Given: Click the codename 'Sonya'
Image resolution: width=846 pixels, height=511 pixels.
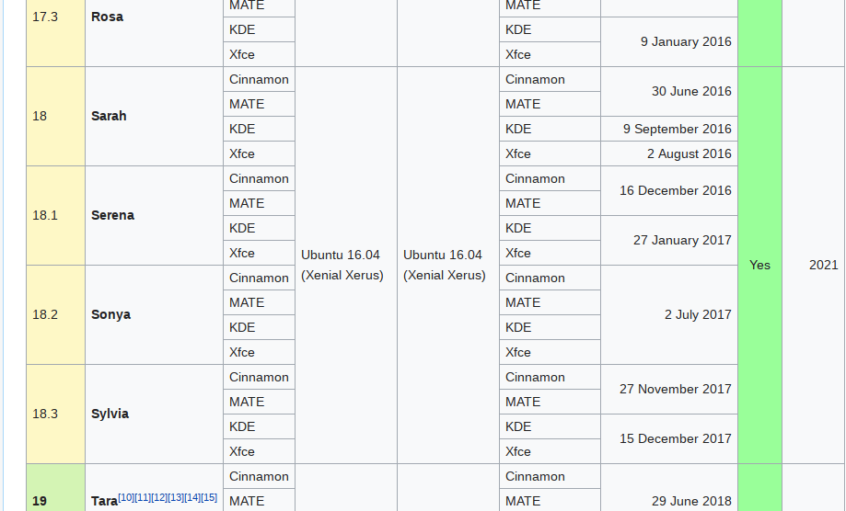Looking at the screenshot, I should 110,314.
